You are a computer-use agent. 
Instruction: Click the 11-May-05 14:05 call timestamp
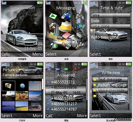(x=66, y=93)
